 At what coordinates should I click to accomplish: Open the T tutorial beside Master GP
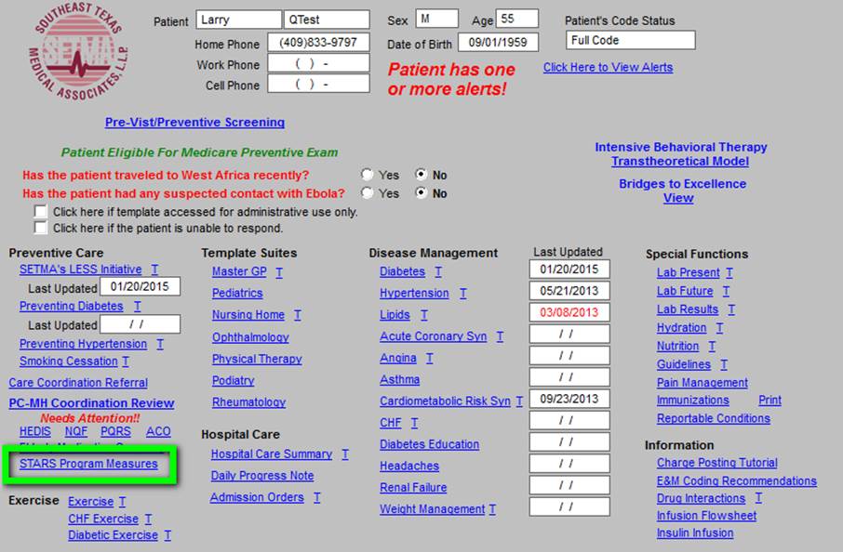[279, 272]
